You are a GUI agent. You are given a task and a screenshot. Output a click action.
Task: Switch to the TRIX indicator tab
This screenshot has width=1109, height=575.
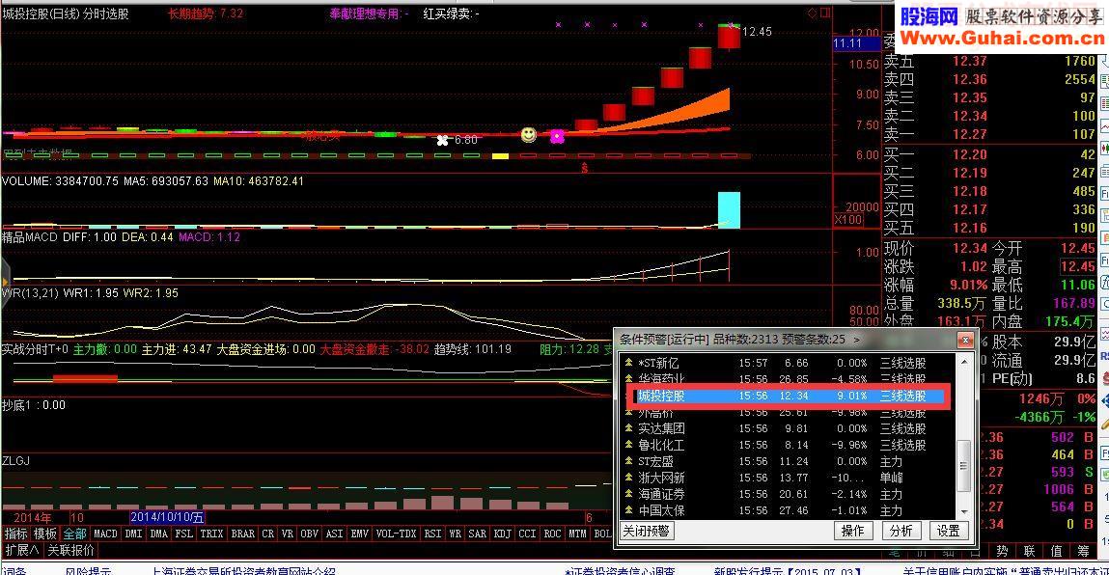[211, 534]
